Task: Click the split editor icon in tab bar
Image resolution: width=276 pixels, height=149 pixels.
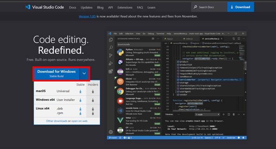Action: point(239,39)
